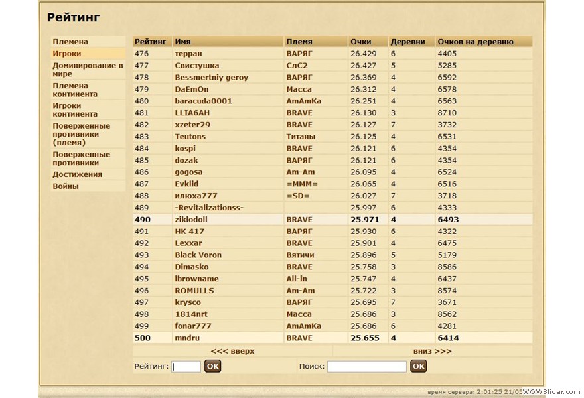This screenshot has width=584, height=398.
Task: Open the Вятичи tribe link
Action: click(x=300, y=255)
